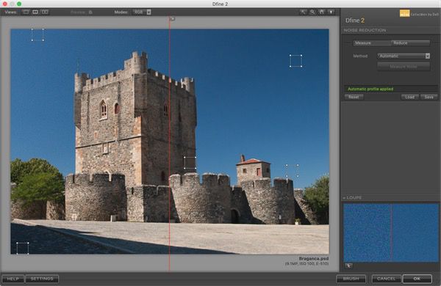441x286 pixels.
Task: Open the Reduce tab
Action: point(411,43)
